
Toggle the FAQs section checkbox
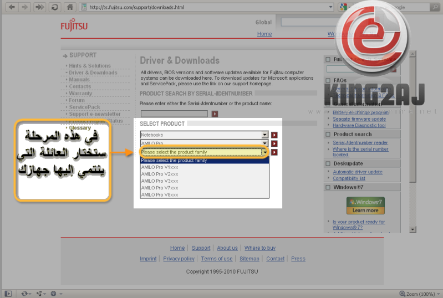[328, 81]
